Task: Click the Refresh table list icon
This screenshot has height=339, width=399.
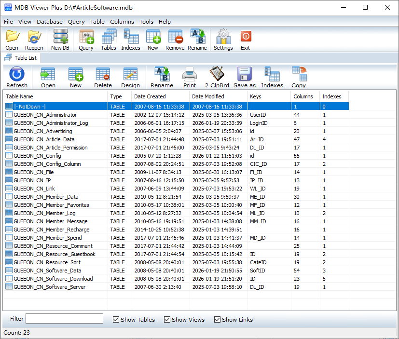Action: 17,77
